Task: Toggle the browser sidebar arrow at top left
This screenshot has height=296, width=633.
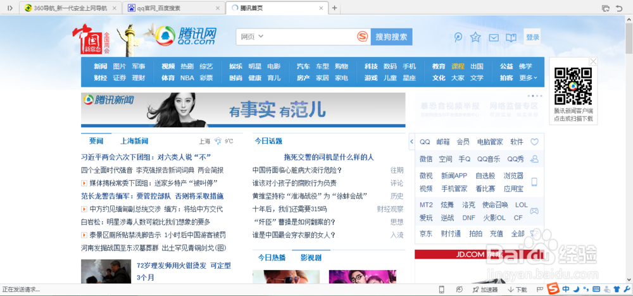Action: coord(9,8)
